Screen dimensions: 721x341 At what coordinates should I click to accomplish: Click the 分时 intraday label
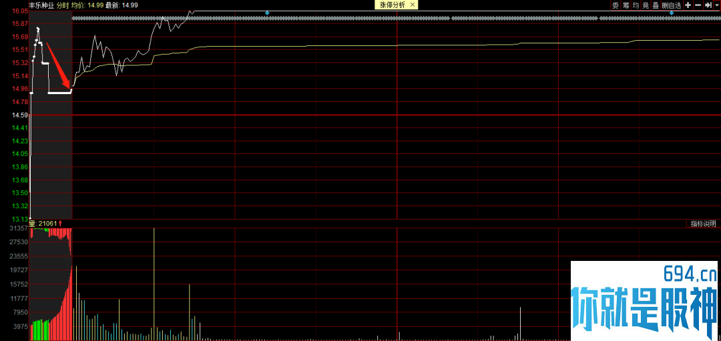point(63,5)
